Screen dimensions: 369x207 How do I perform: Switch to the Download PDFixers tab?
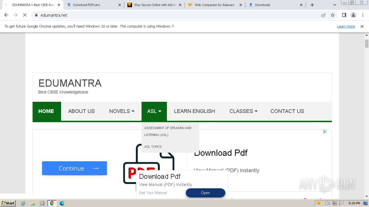point(94,5)
